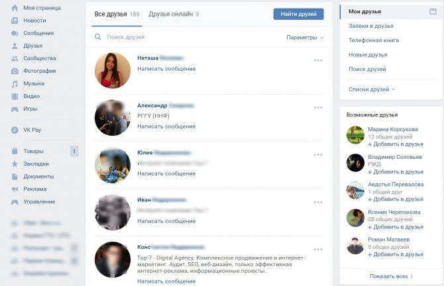444x286 pixels.
Task: Click the Найти друзей button
Action: pos(298,14)
